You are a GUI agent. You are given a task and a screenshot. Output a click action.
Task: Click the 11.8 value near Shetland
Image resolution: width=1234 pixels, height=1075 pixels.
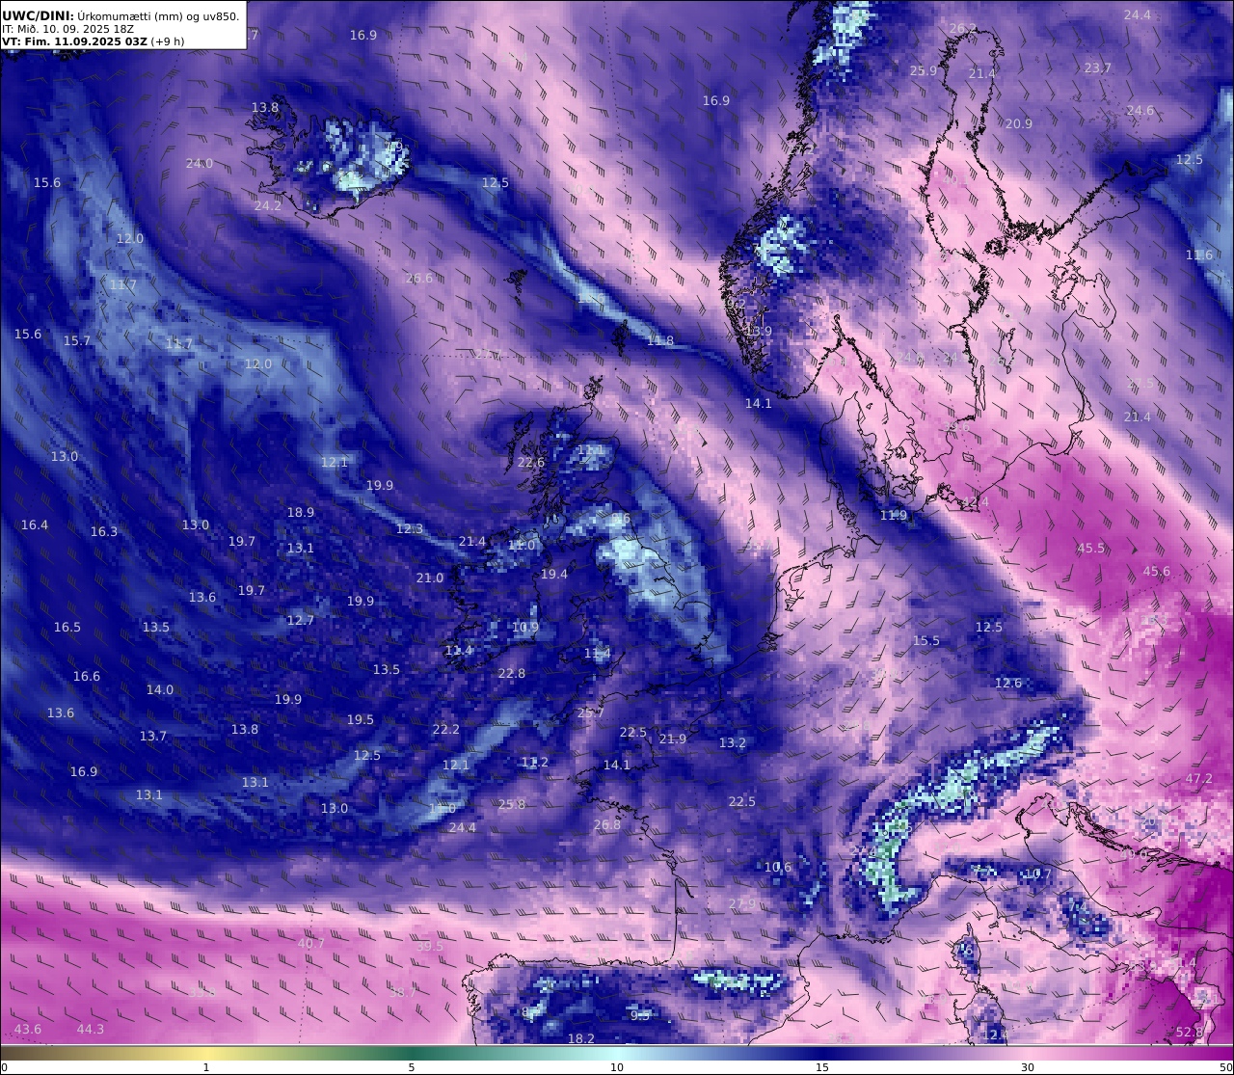pos(660,341)
